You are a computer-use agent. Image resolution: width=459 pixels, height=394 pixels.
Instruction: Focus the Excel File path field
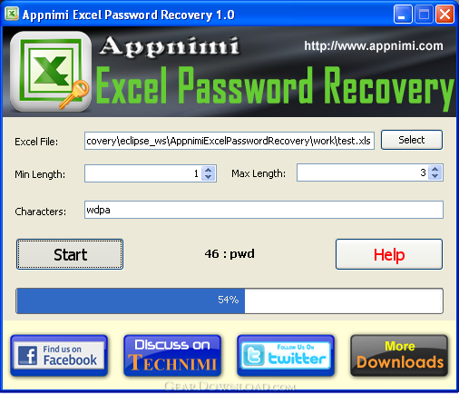(x=229, y=141)
